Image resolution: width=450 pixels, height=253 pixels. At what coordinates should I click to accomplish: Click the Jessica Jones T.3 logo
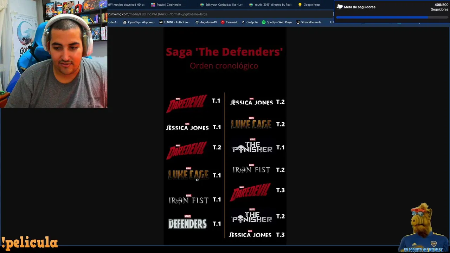click(x=250, y=234)
